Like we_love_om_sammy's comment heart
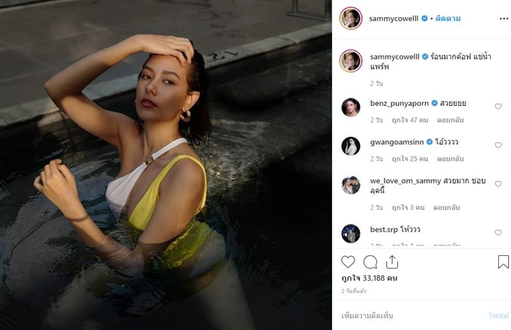The image size is (511, 330). tap(498, 184)
